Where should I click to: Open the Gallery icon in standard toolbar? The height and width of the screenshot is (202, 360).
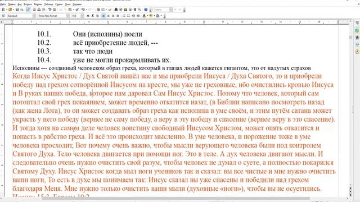(125, 10)
